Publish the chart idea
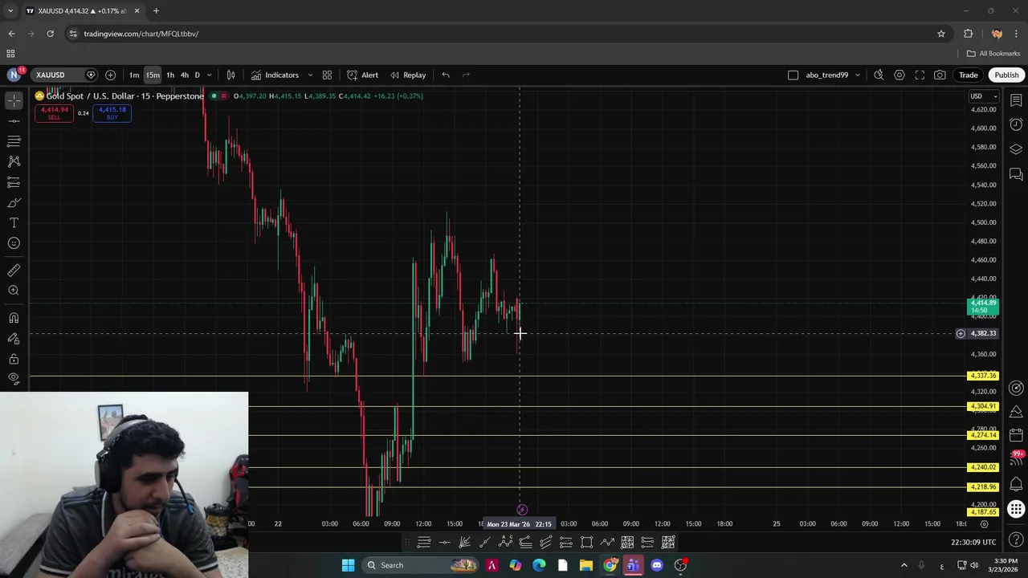Viewport: 1028px width, 578px height. pyautogui.click(x=1006, y=75)
